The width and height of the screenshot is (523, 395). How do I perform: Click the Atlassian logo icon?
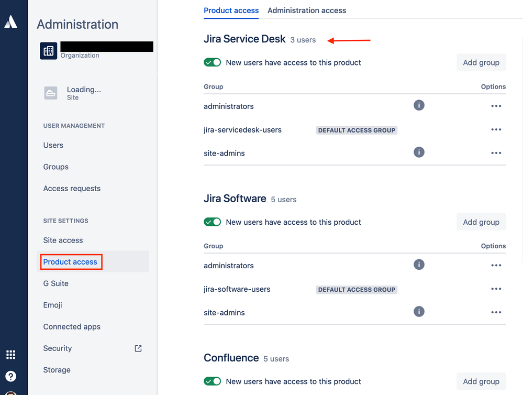tap(10, 21)
